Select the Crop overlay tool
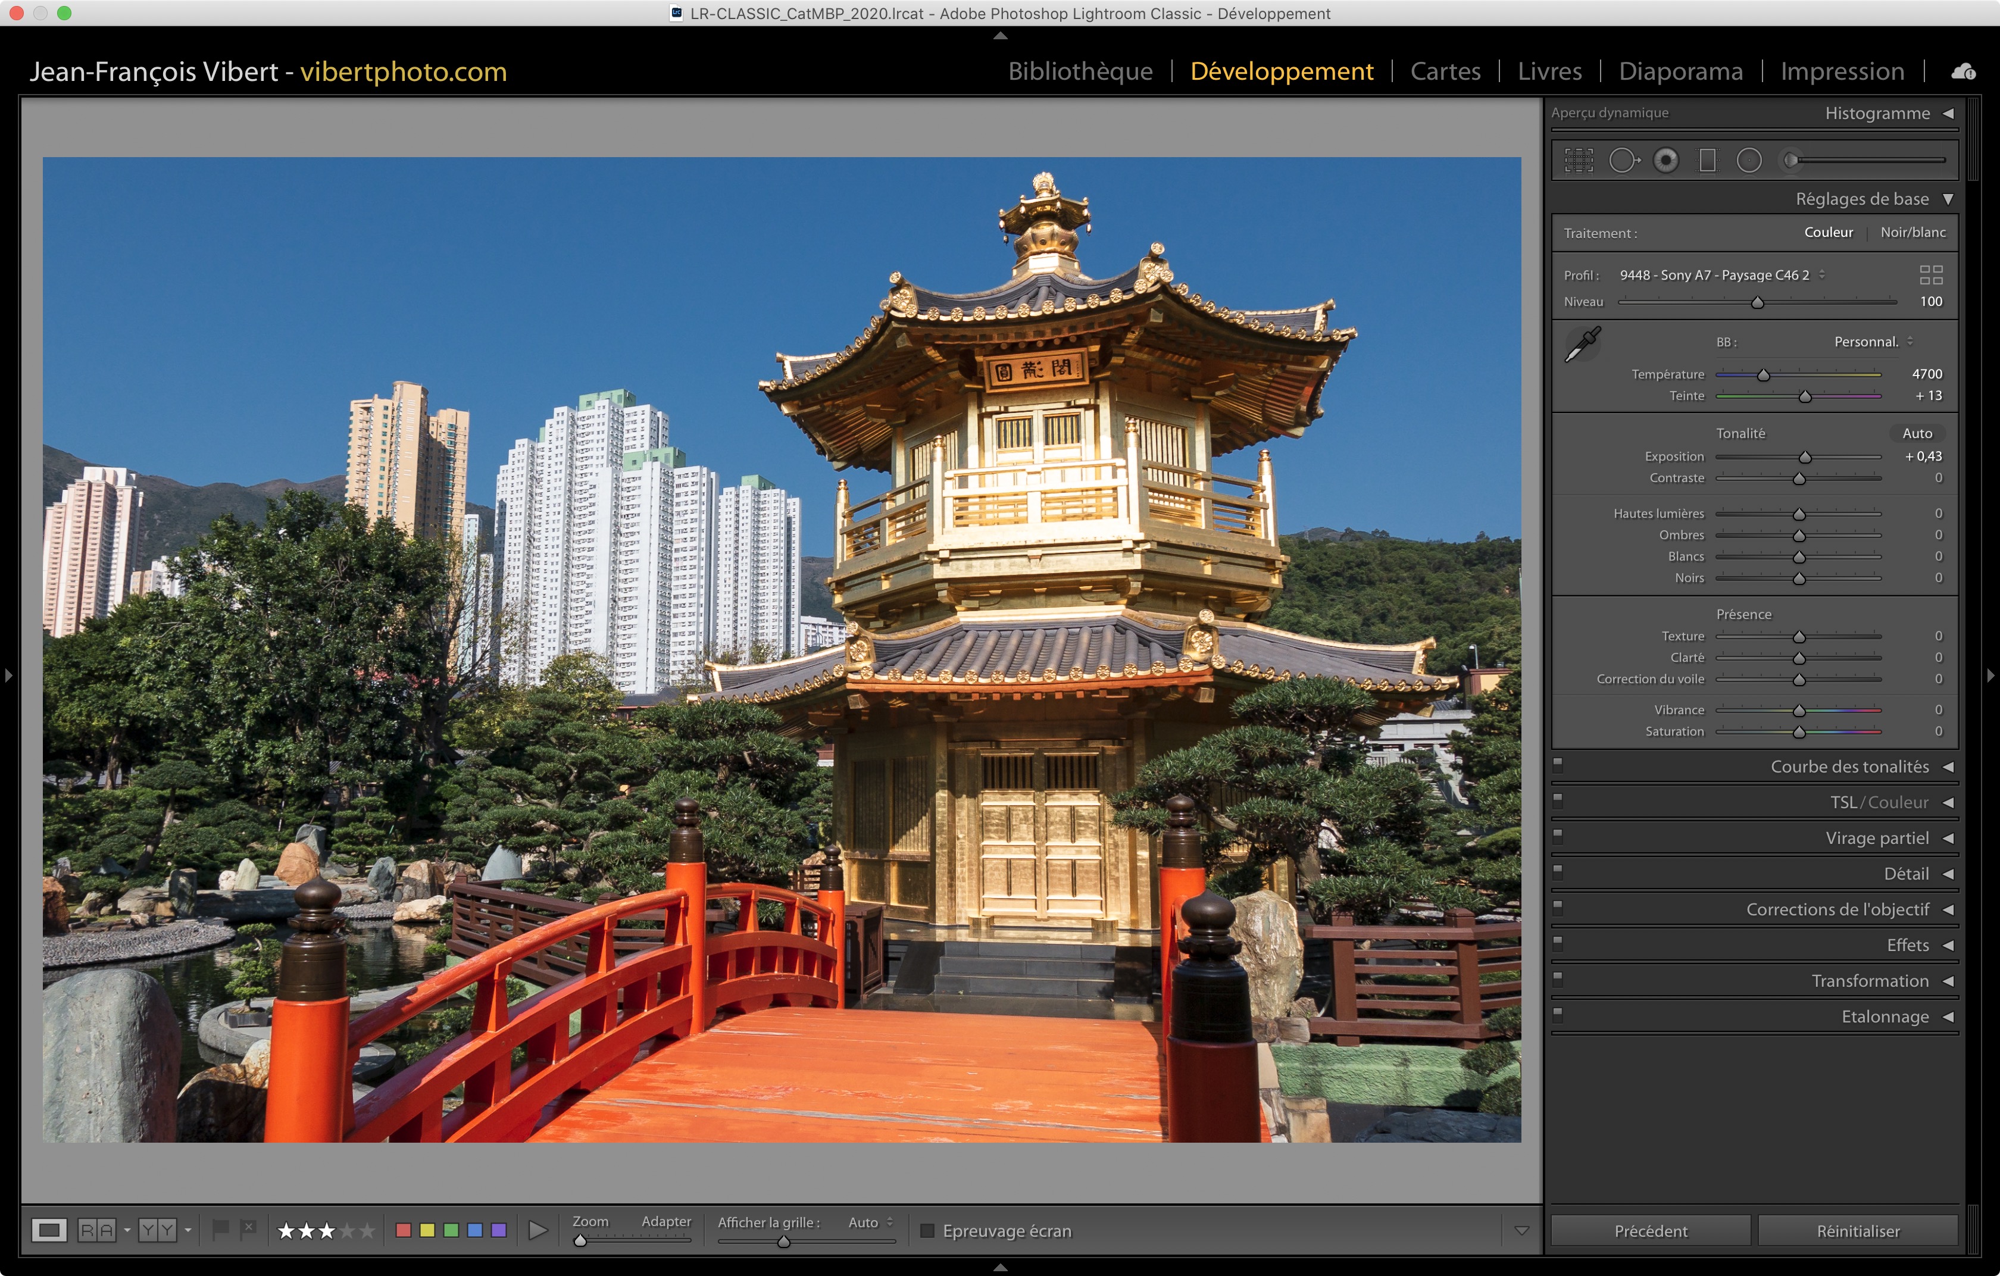The image size is (2000, 1276). pos(1578,160)
